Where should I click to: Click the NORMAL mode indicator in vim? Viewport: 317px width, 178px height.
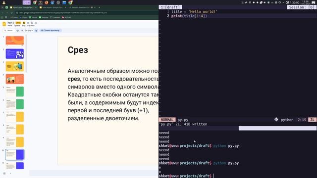pos(167,120)
